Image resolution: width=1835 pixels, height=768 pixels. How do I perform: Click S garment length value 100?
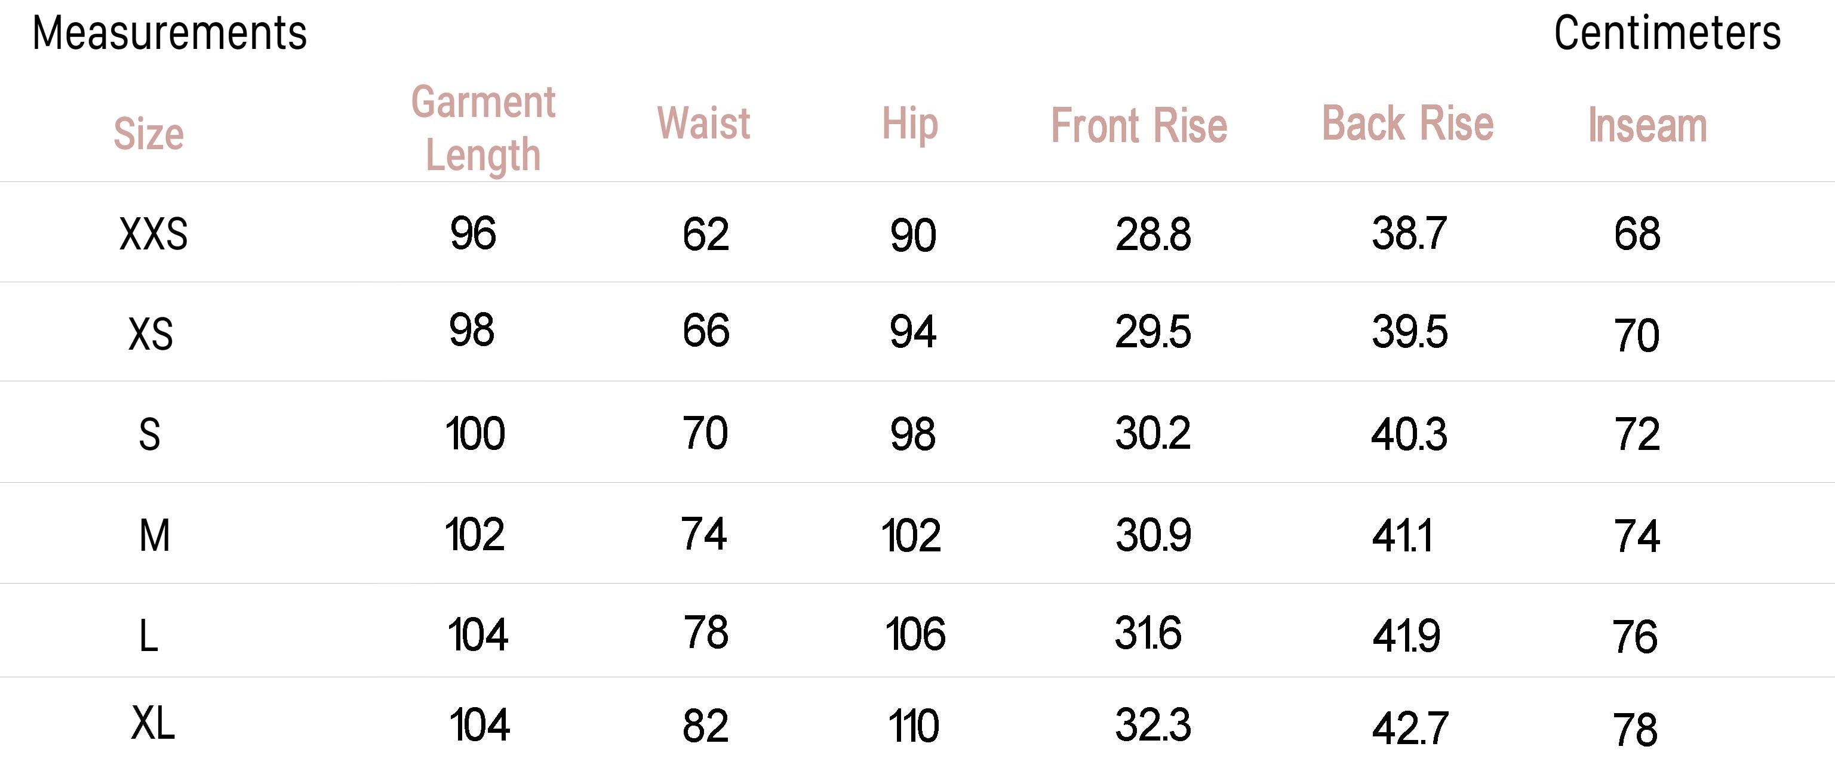tap(475, 433)
